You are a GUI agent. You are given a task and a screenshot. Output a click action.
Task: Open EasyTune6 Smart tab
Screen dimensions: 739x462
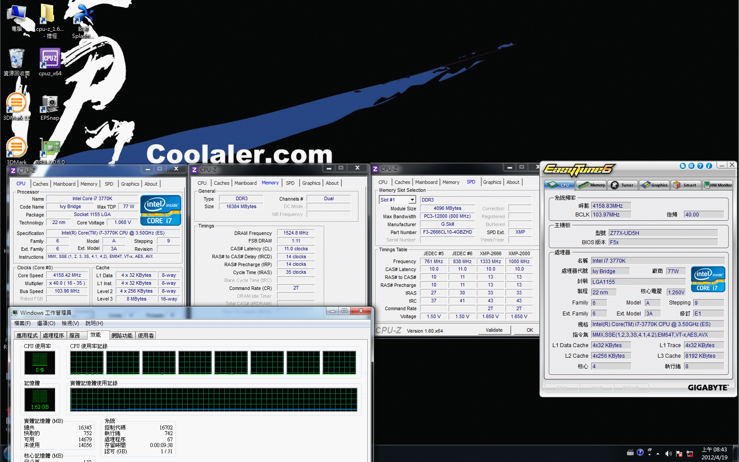[x=686, y=185]
